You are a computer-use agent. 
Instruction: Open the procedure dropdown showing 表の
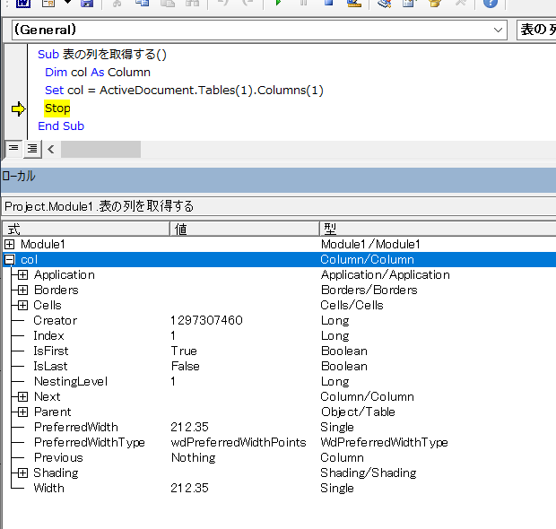click(x=536, y=30)
